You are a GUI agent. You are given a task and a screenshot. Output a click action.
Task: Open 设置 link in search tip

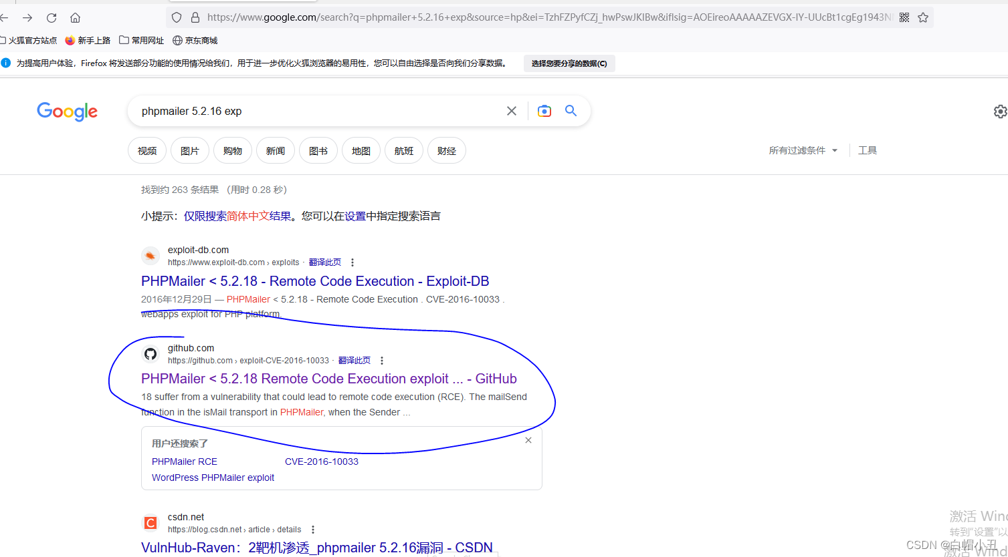355,216
